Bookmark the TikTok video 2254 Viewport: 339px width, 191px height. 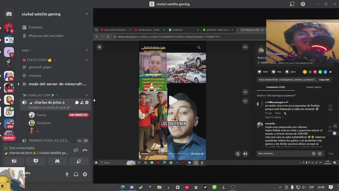pyautogui.click(x=287, y=72)
